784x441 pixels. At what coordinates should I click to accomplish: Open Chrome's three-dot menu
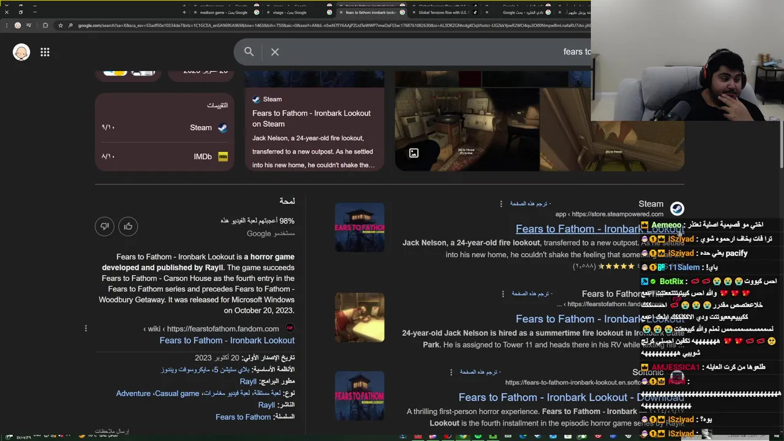pos(6,25)
